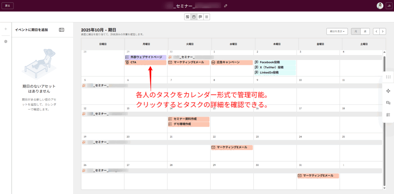Open the comments chat icon on right panel
The height and width of the screenshot is (194, 394).
[x=388, y=102]
